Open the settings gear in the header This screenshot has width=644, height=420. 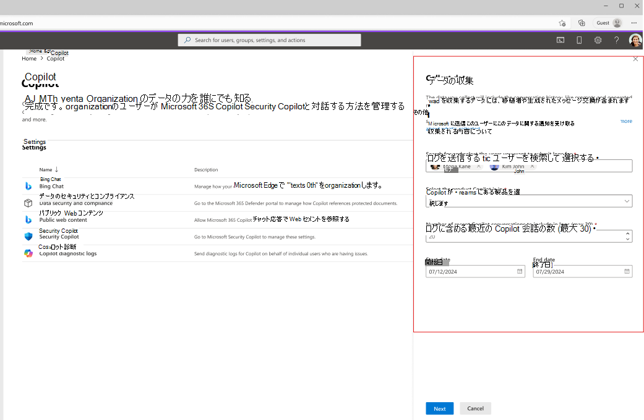point(598,40)
